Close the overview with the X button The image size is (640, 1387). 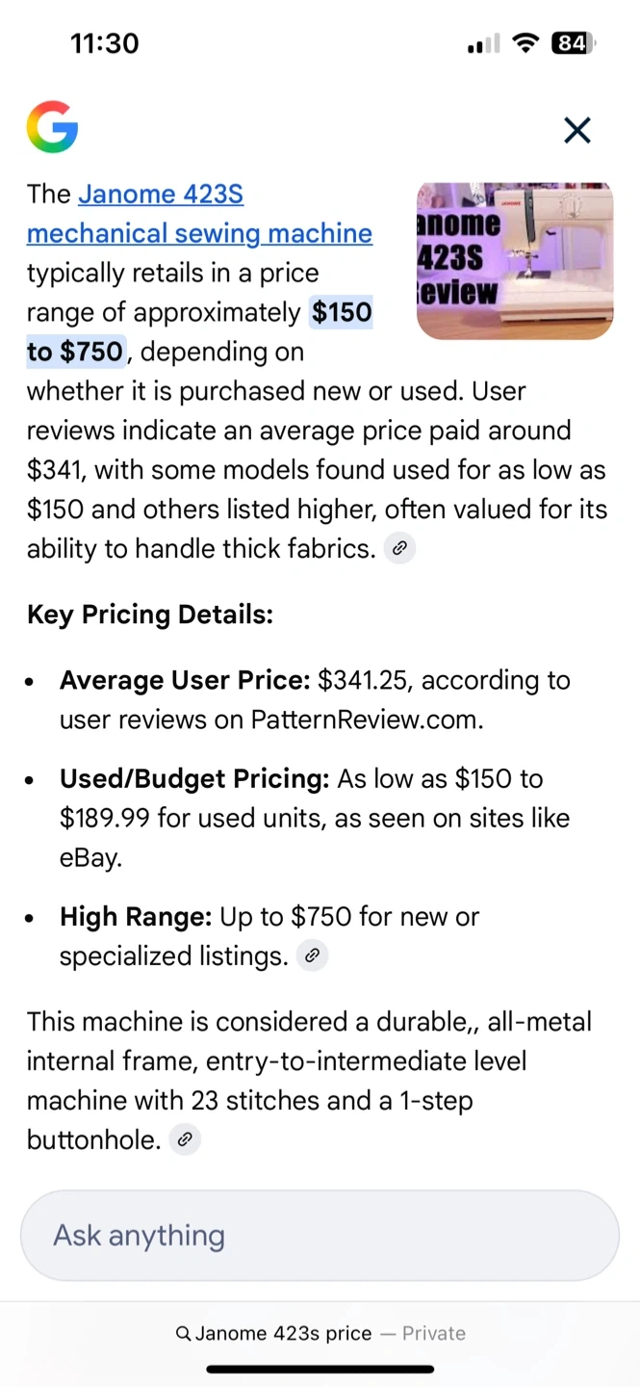pos(577,130)
